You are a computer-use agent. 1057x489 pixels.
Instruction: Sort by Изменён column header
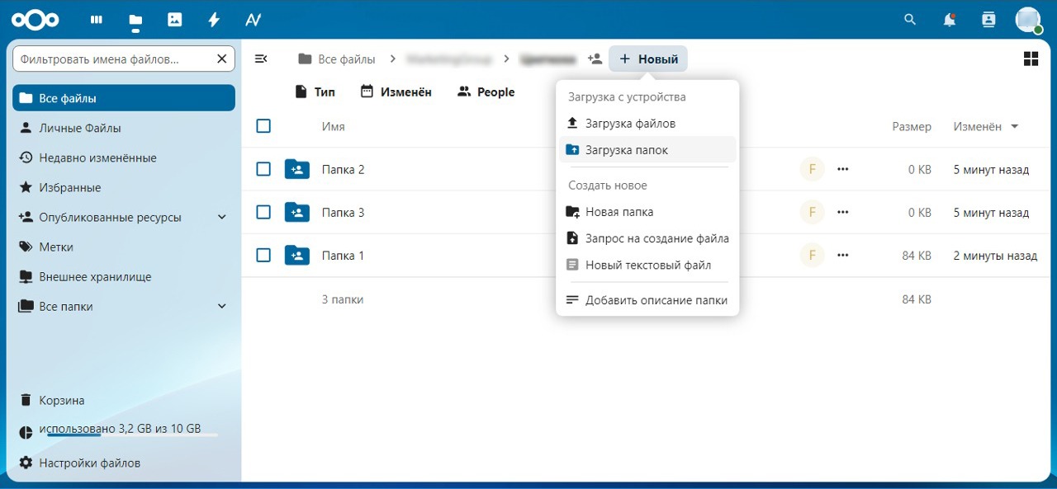[x=986, y=126]
